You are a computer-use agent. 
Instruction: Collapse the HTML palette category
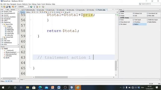point(119,11)
